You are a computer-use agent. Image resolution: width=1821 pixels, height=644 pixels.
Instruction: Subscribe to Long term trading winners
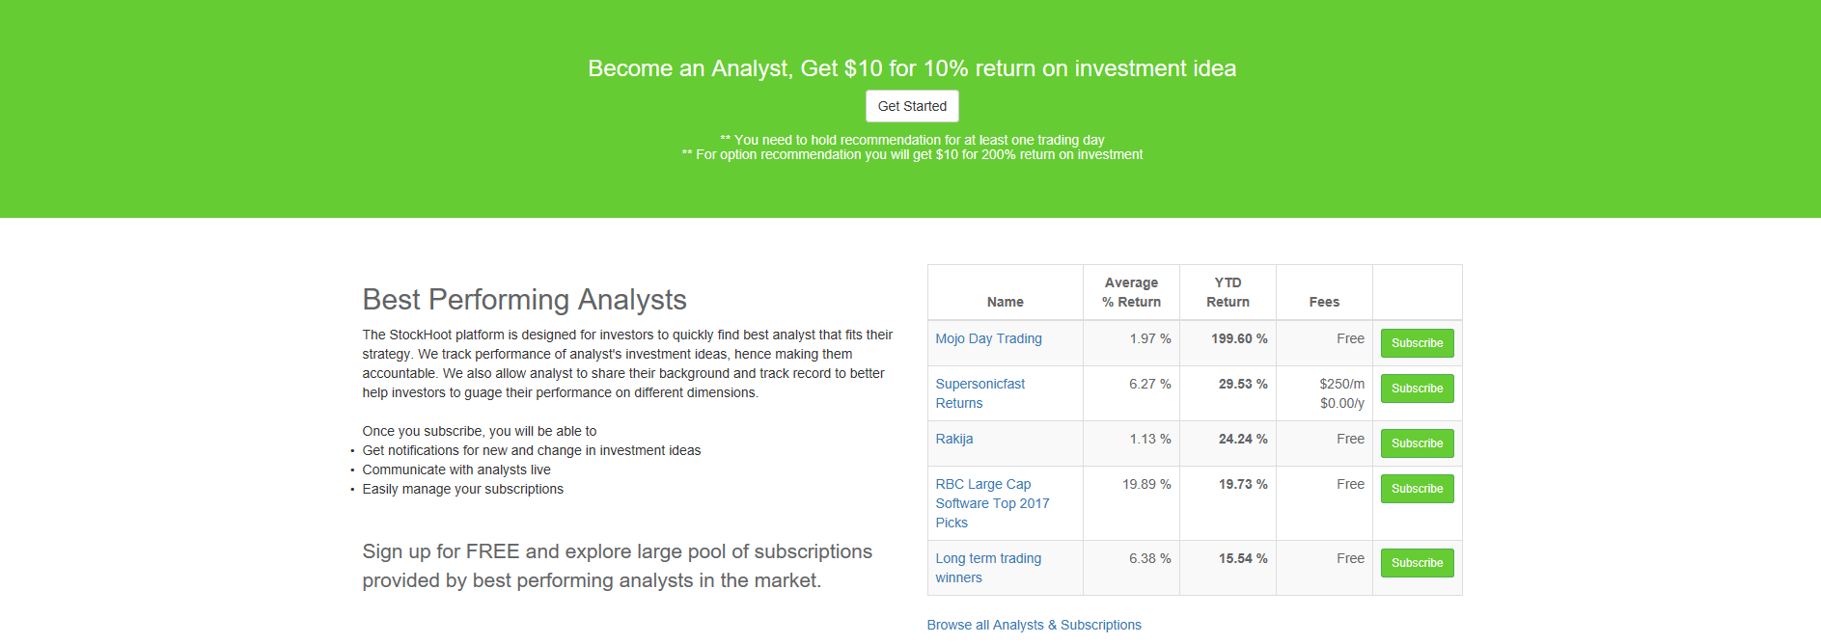click(x=1416, y=563)
